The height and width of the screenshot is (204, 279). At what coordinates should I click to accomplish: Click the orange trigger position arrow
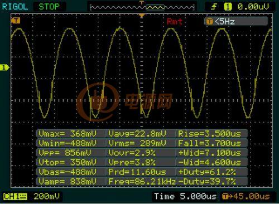[142, 16]
